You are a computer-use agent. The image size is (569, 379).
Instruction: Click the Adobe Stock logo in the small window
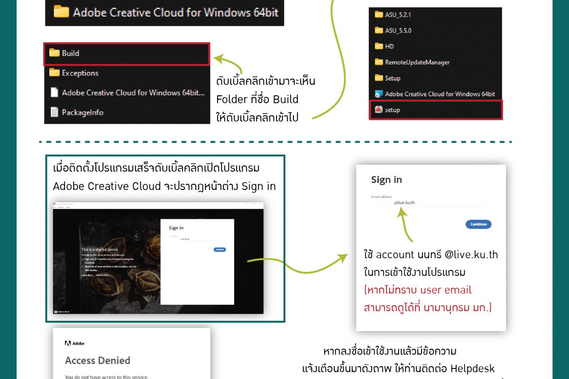click(x=62, y=312)
